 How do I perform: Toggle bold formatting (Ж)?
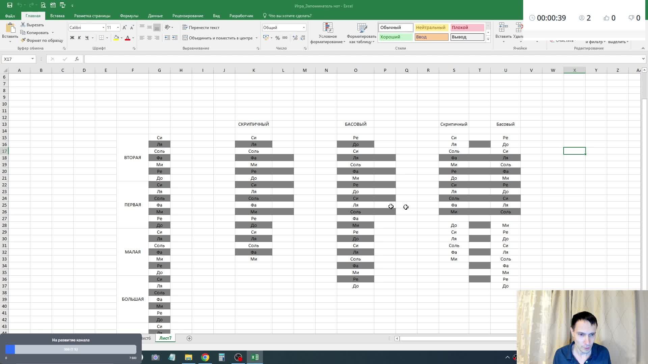[72, 38]
